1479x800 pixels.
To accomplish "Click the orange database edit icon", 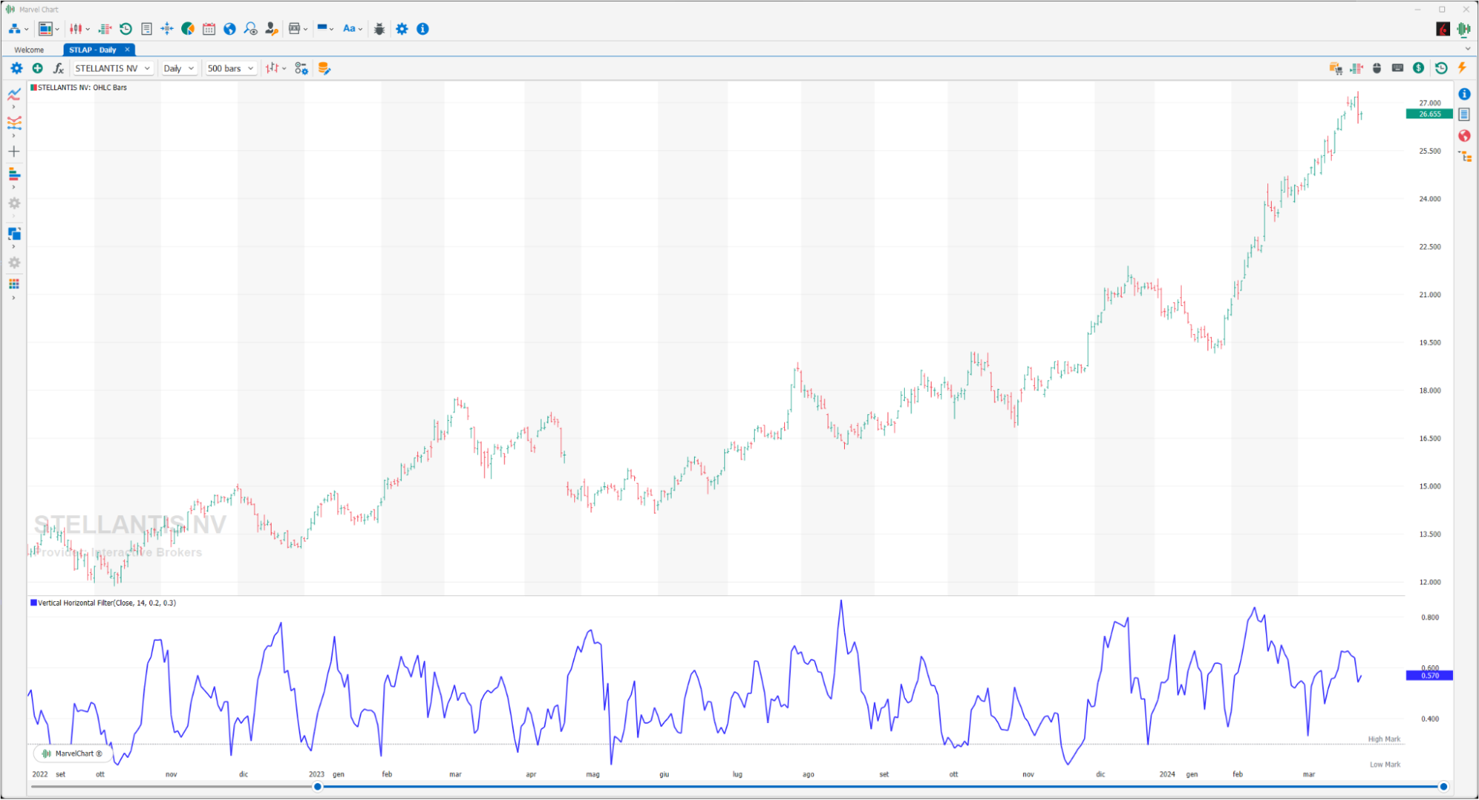I will point(324,68).
